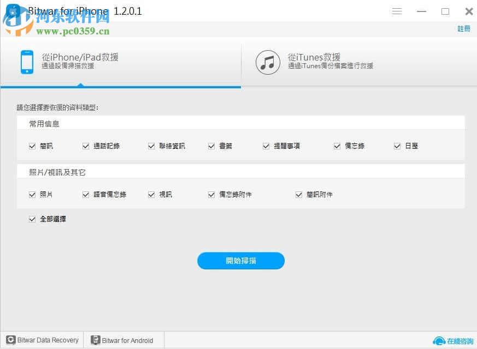Click the music note icon for iTunes recovery
477x349 pixels.
tap(267, 62)
